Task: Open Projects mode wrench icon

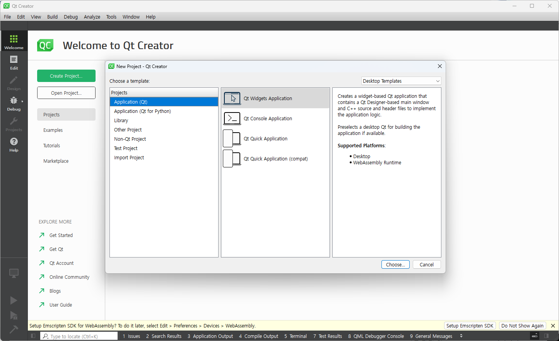Action: (x=14, y=121)
